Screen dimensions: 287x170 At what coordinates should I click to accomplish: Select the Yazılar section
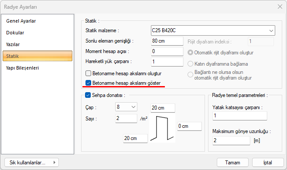tap(13, 44)
